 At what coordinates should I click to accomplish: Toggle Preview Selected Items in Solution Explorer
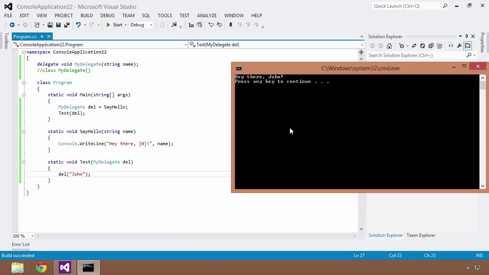pyautogui.click(x=468, y=46)
